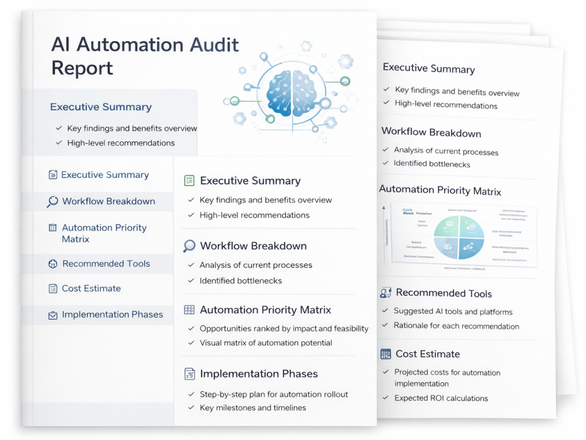Click the magnifier icon beside main Workflow Breakdown heading

(189, 246)
